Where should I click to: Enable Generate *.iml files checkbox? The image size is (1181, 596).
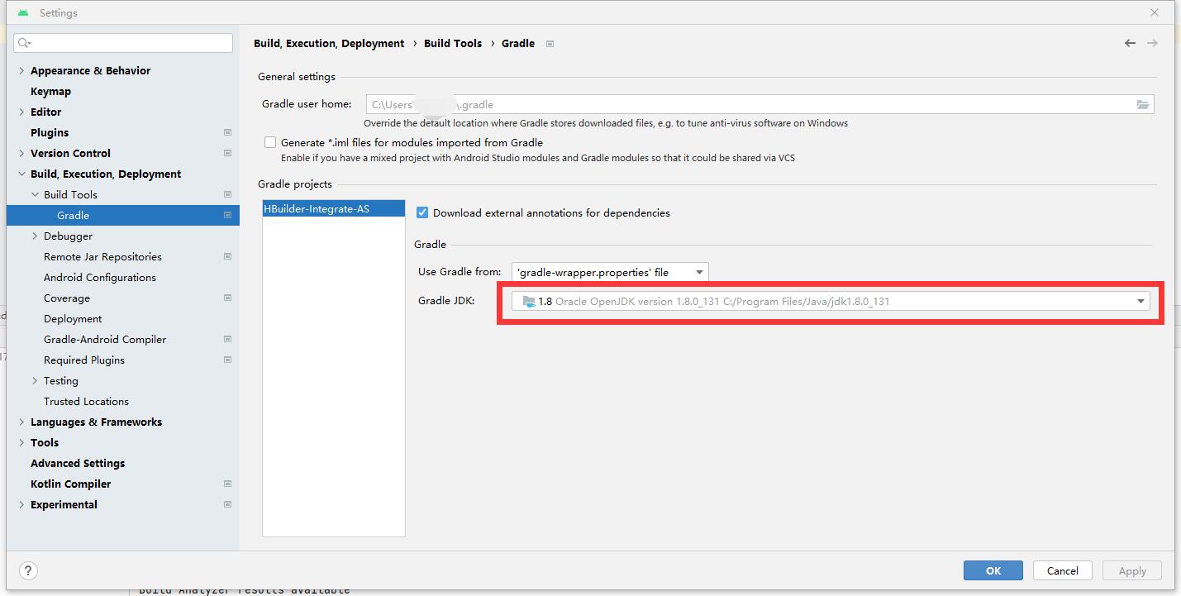tap(270, 142)
